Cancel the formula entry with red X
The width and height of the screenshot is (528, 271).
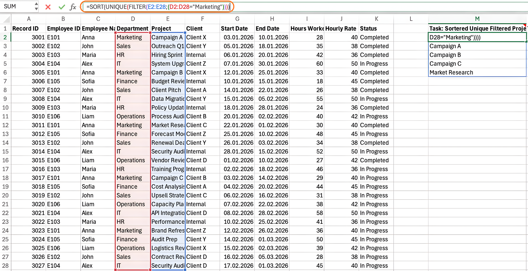[x=48, y=7]
